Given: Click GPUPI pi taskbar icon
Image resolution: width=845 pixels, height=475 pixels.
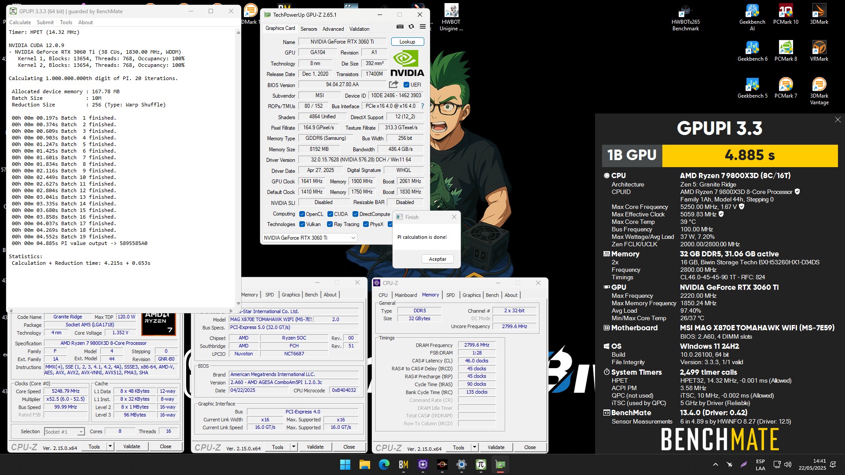Looking at the screenshot, I should pyautogui.click(x=481, y=464).
